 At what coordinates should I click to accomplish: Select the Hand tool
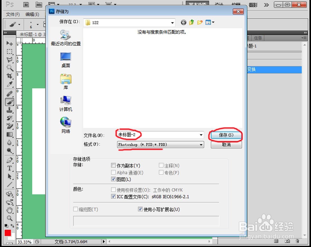tap(9, 210)
